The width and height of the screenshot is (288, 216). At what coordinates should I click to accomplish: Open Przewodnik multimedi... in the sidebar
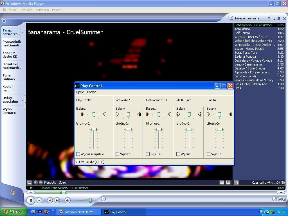click(x=12, y=44)
